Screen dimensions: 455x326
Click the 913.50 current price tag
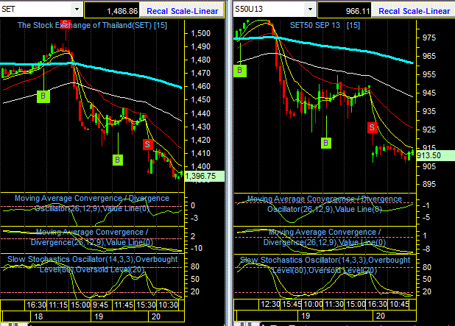436,155
